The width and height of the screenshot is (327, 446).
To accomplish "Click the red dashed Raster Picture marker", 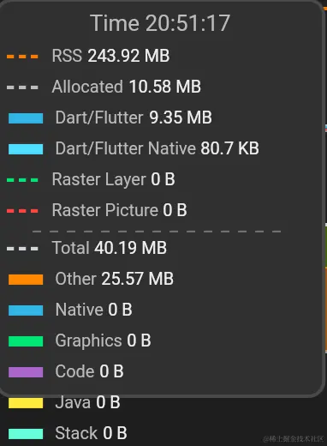I will [x=22, y=211].
